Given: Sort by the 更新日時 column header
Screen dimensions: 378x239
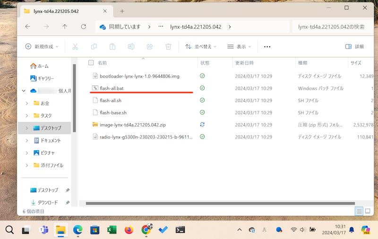Looking at the screenshot, I should click(244, 62).
